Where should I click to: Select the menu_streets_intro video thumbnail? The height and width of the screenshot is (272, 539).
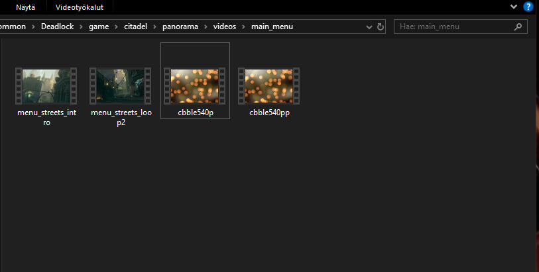[46, 86]
